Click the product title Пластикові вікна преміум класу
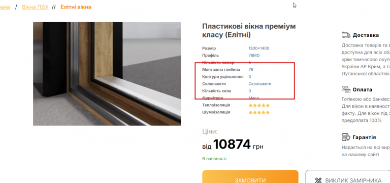390x183 pixels. [249, 30]
